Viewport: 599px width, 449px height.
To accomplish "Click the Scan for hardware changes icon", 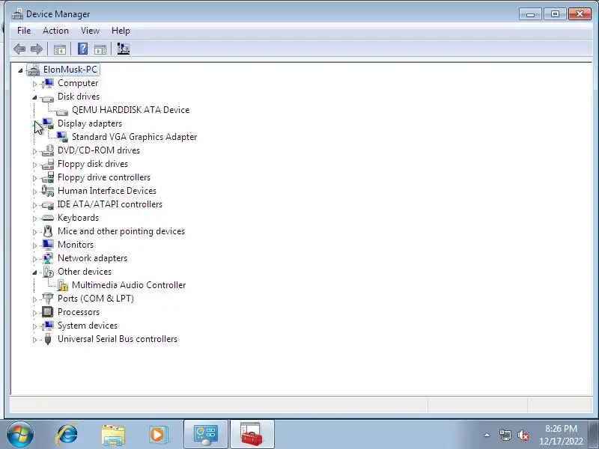I will point(124,49).
